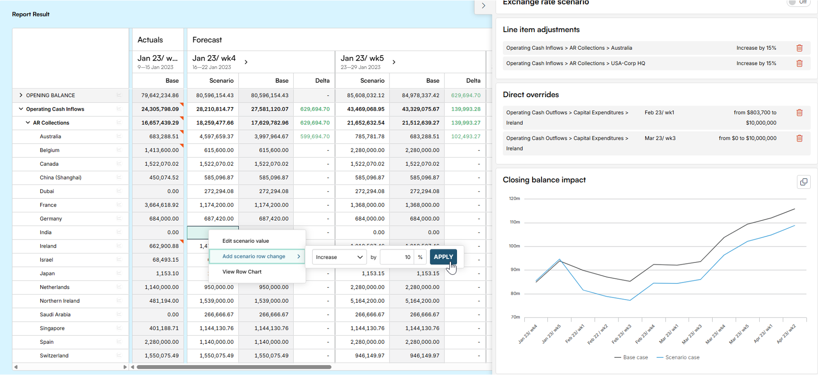Choose Add scenario row change
This screenshot has width=818, height=375.
pos(257,256)
